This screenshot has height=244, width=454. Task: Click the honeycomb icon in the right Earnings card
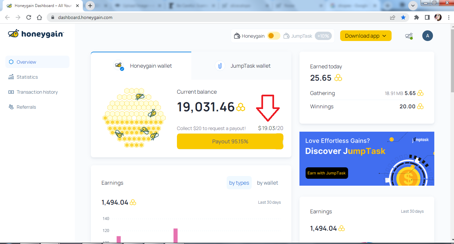point(342,228)
